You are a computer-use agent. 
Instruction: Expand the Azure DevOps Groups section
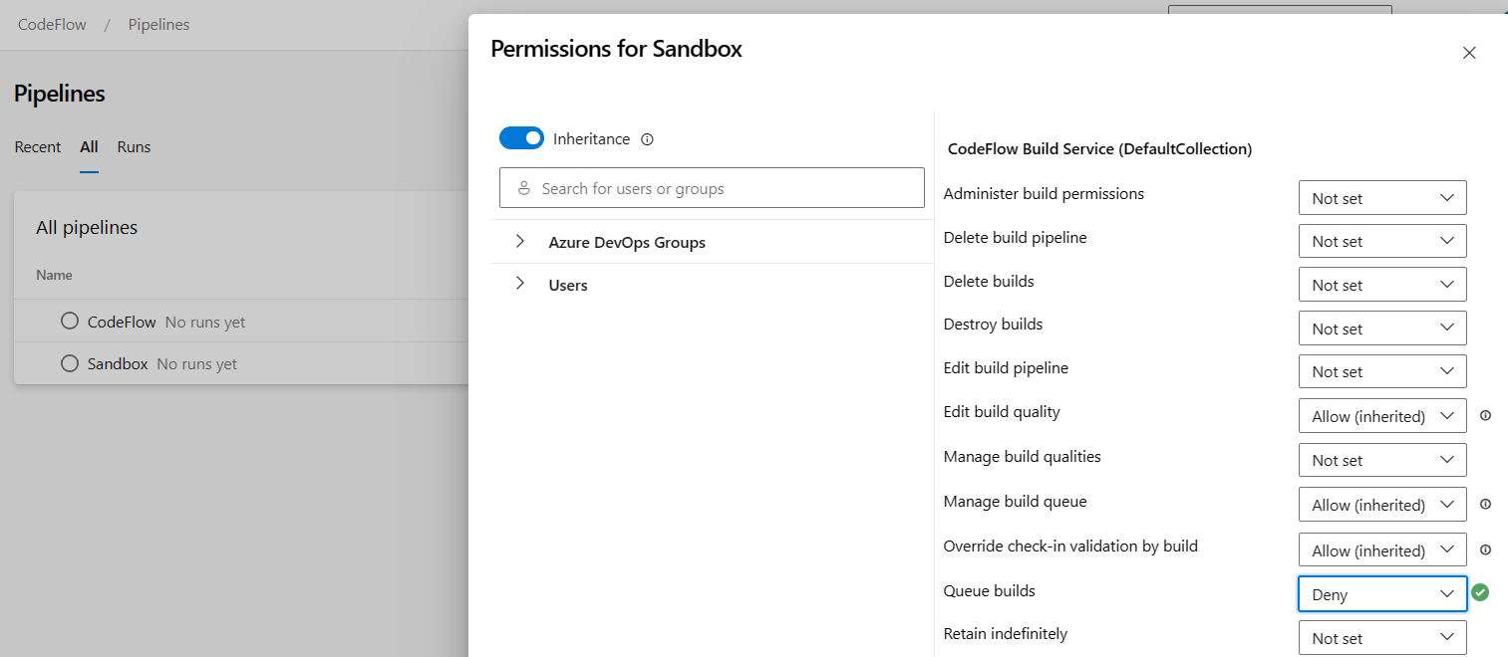point(519,241)
